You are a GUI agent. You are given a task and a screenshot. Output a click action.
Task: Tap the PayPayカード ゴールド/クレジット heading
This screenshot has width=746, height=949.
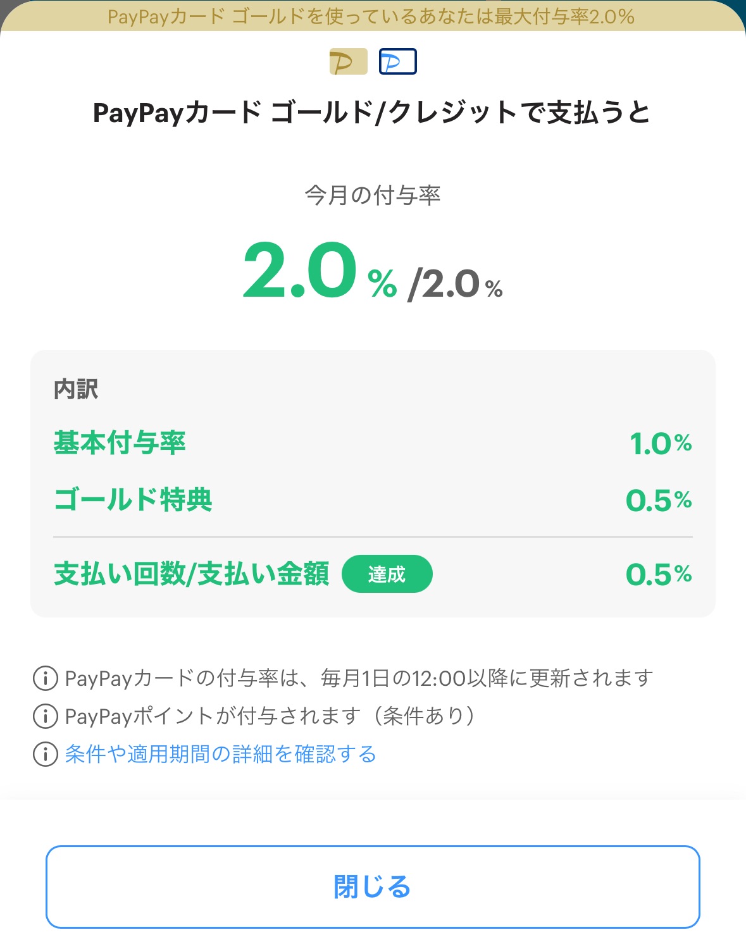click(x=371, y=113)
